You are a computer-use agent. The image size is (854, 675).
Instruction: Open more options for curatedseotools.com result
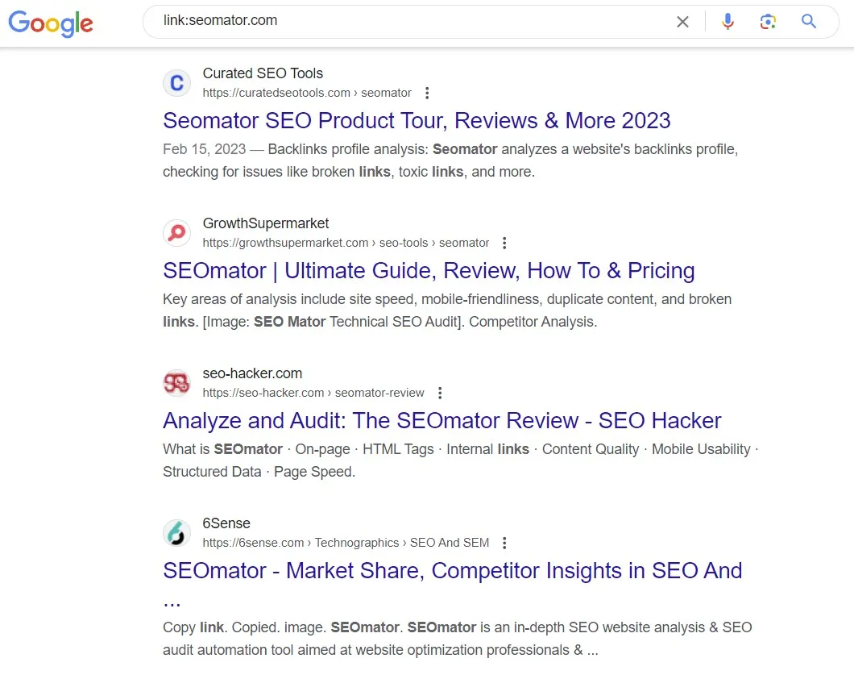coord(427,93)
